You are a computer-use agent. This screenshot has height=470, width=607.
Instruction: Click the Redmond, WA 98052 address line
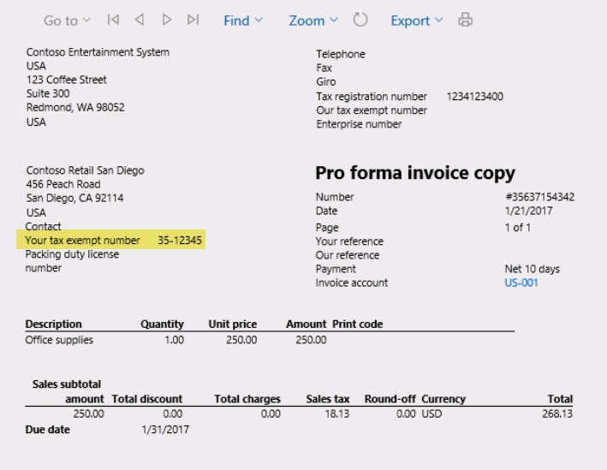pyautogui.click(x=75, y=107)
